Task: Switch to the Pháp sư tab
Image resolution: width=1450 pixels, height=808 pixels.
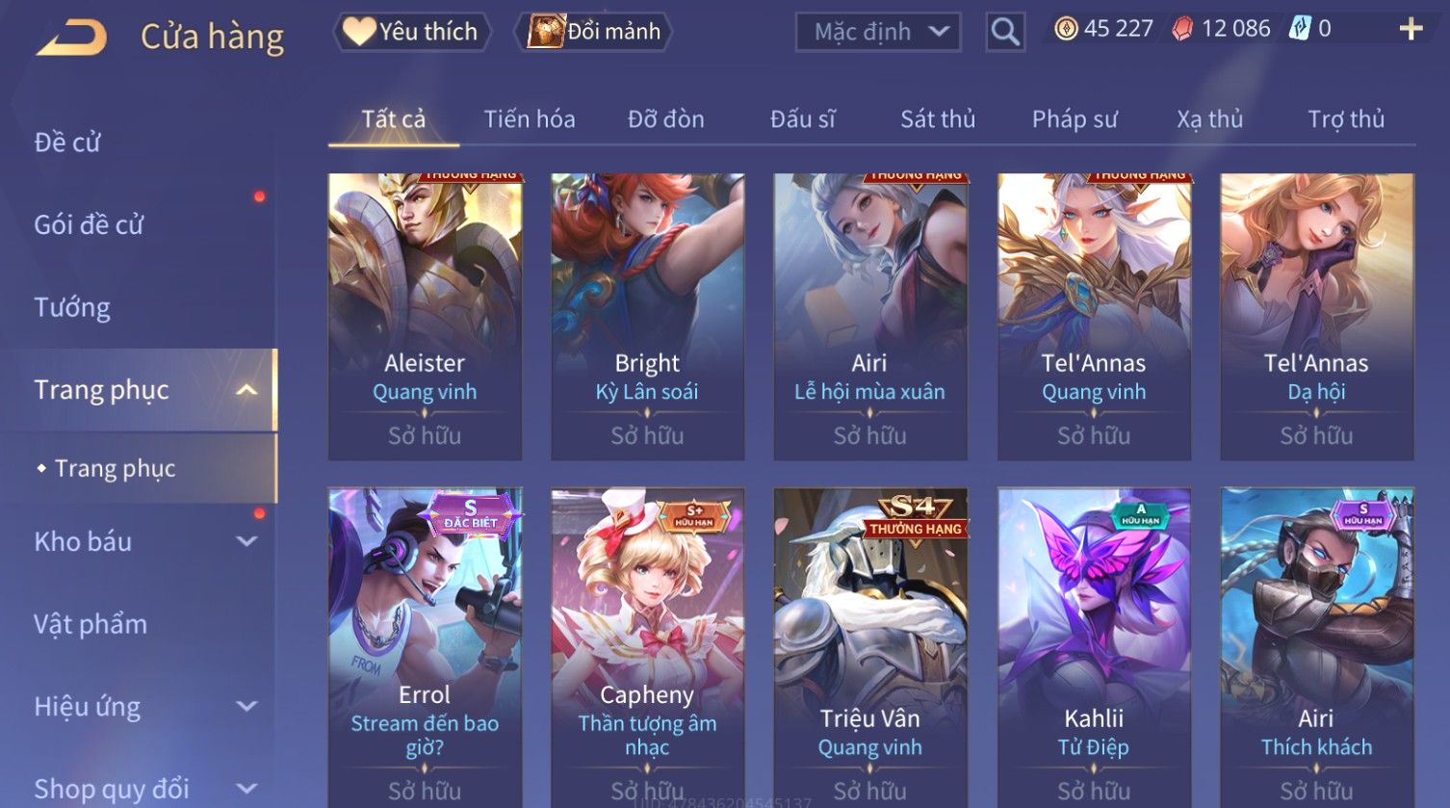Action: (1075, 119)
